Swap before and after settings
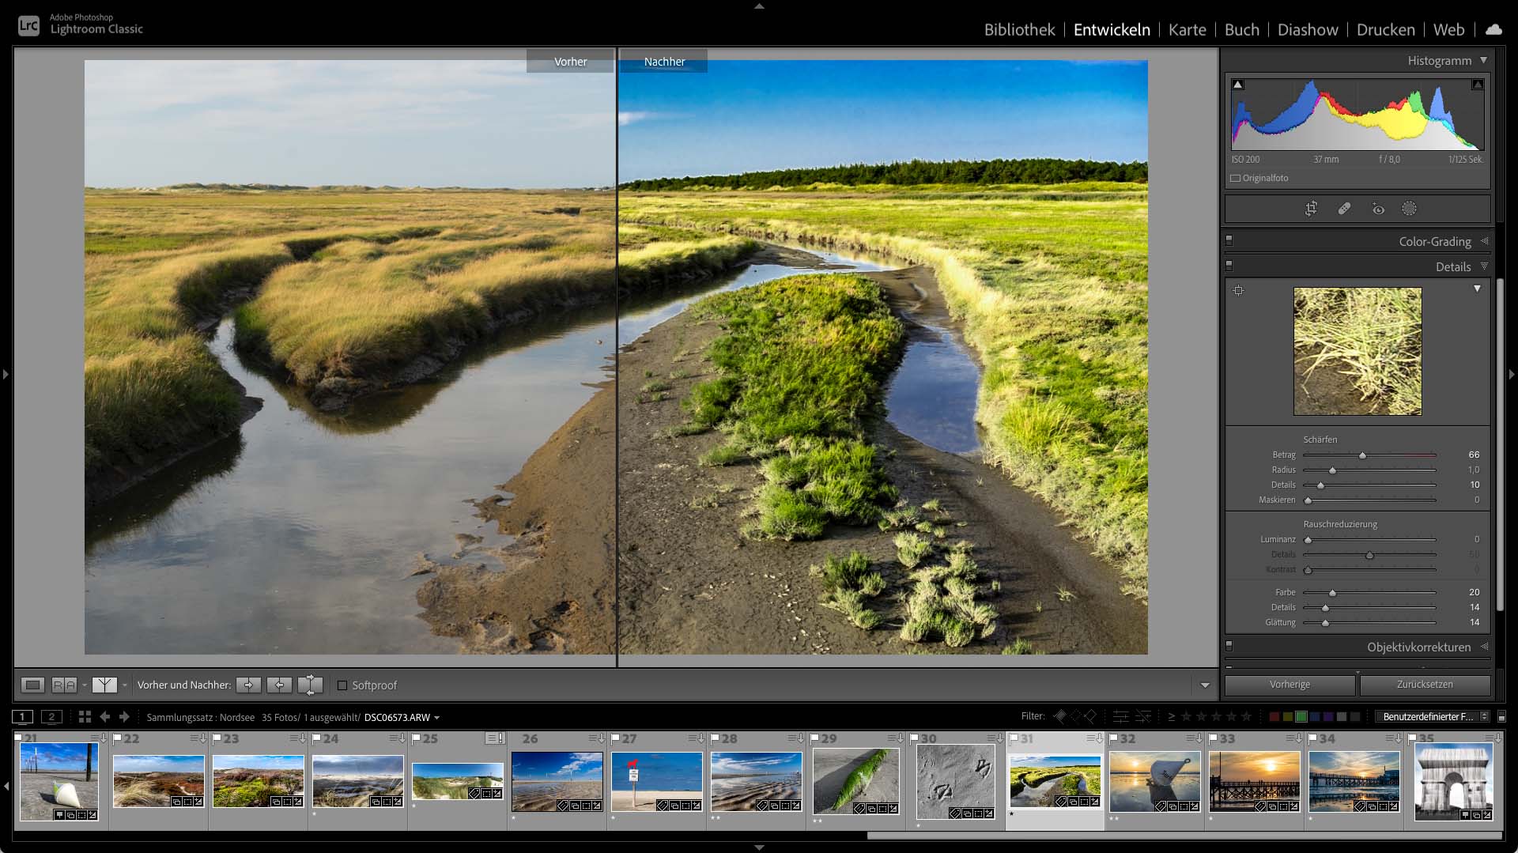 click(310, 685)
